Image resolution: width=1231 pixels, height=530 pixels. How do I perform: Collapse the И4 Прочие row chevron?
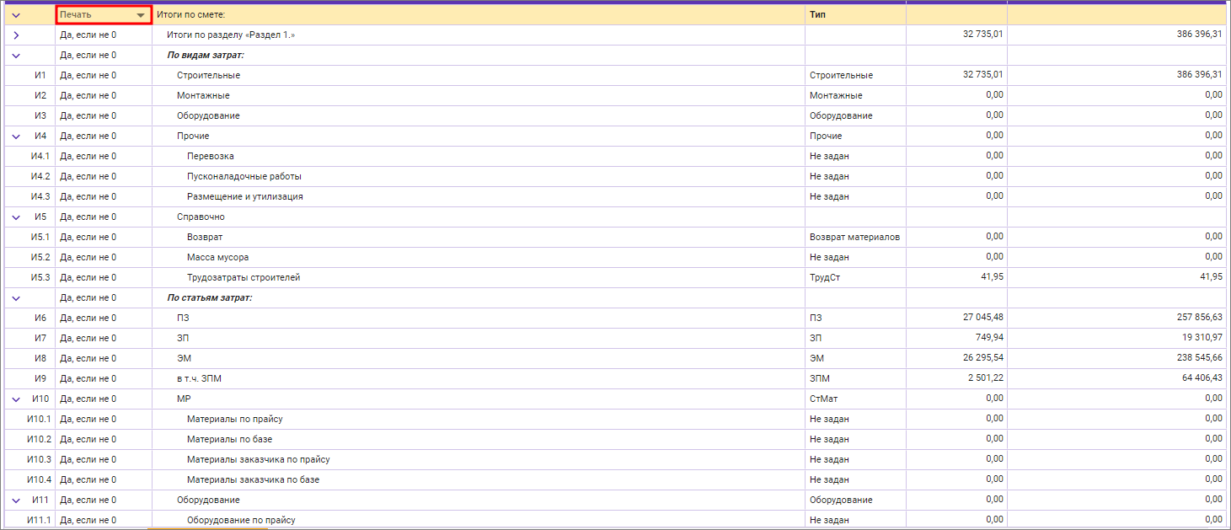coord(16,137)
